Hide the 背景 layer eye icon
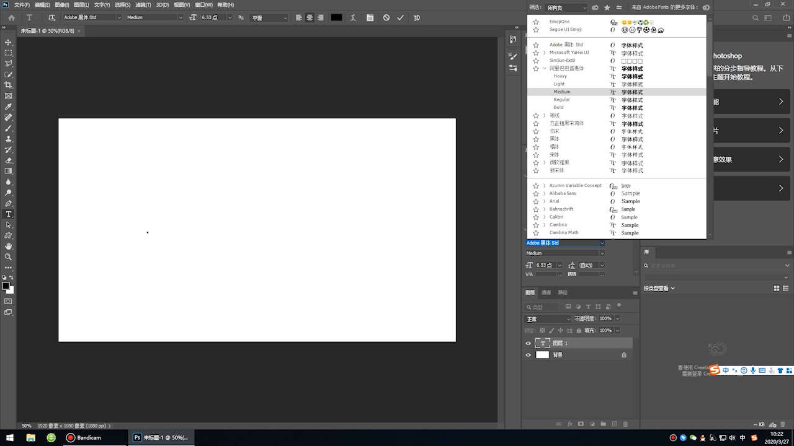Viewport: 794px width, 446px height. coord(529,355)
